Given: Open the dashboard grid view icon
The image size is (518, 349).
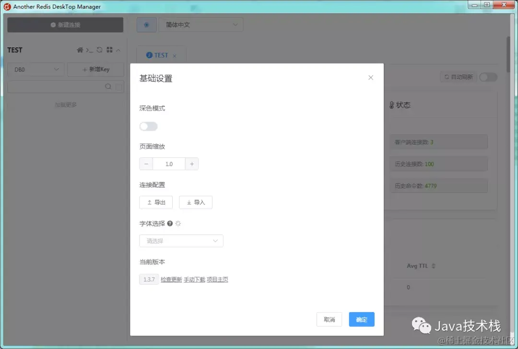Looking at the screenshot, I should pos(109,50).
